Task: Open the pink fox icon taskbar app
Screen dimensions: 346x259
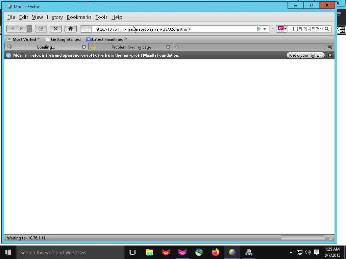Action: pos(182,252)
